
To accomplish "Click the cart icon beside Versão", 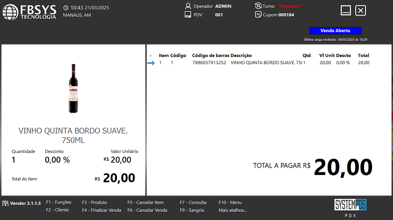I will (x=5, y=203).
